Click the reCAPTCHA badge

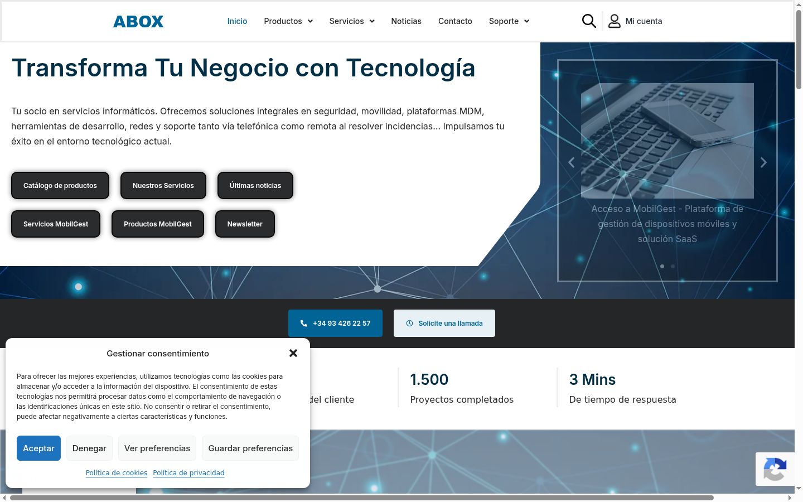[x=775, y=469]
